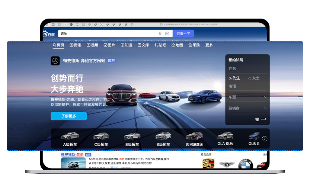
Task: Click the 提交 arrow in test-drive form
Action: [x=261, y=119]
